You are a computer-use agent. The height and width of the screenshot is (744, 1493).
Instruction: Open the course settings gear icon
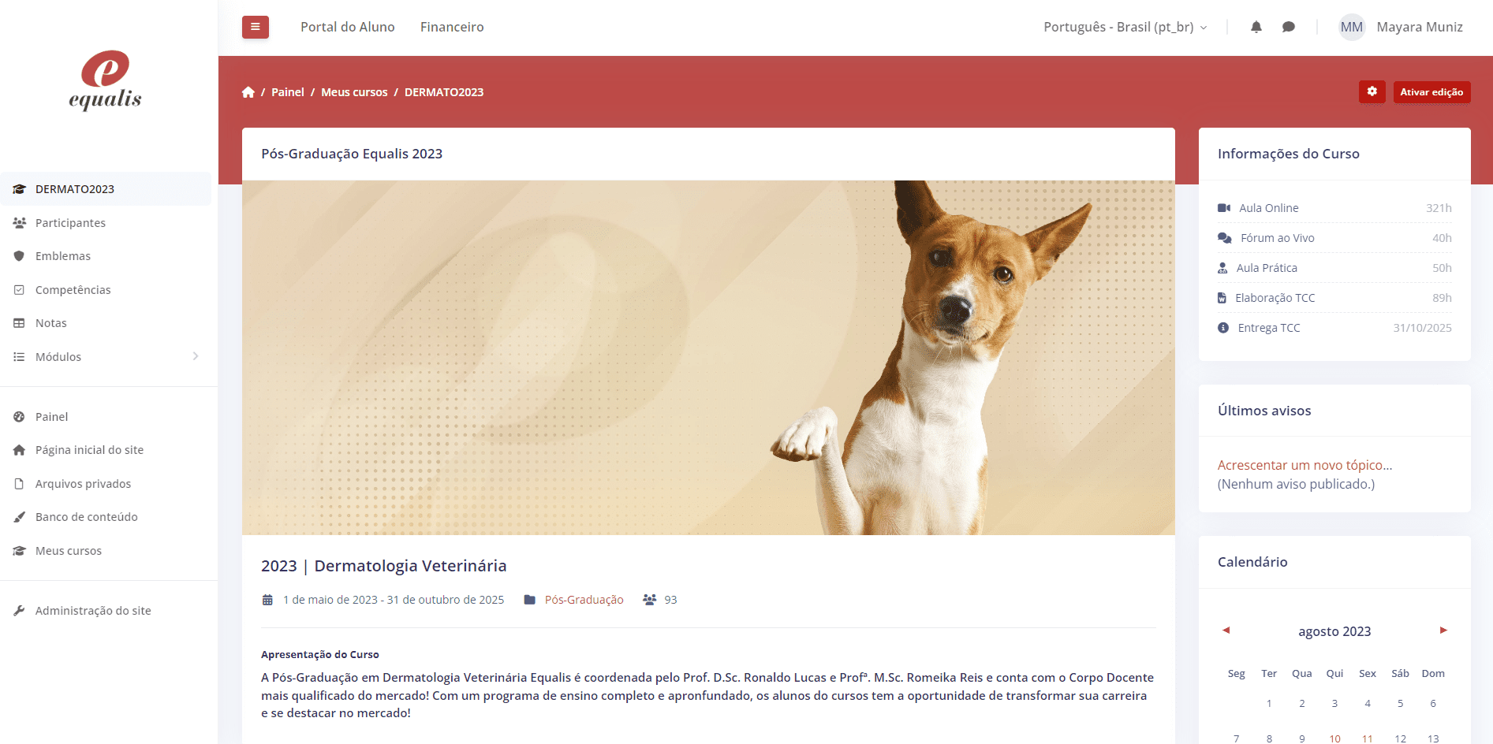pos(1372,92)
